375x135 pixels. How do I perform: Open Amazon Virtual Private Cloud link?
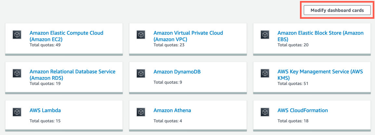click(x=188, y=36)
